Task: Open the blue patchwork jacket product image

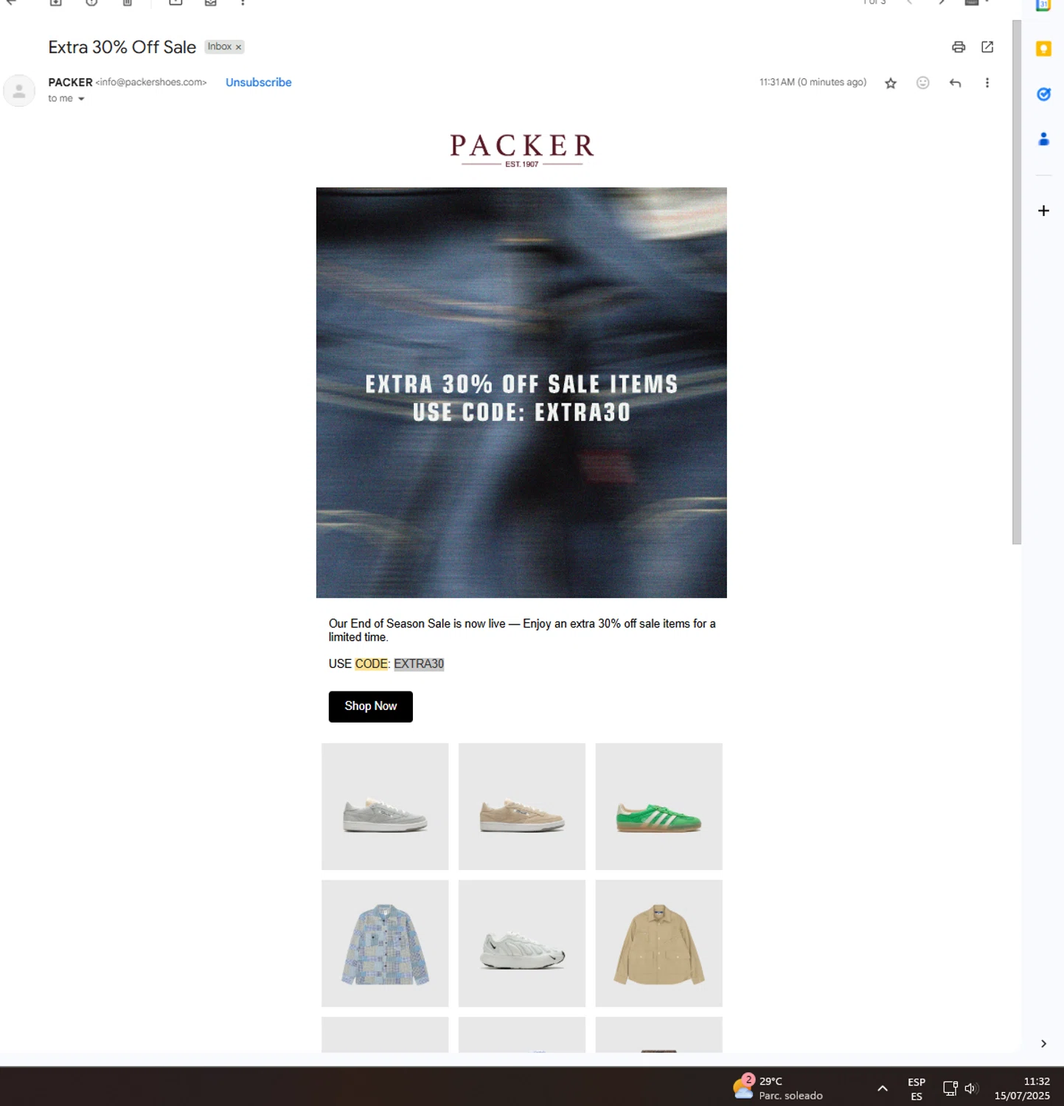Action: pyautogui.click(x=385, y=943)
